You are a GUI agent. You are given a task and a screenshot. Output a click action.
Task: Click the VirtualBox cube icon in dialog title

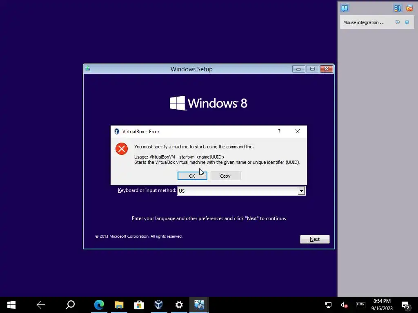[x=117, y=132]
